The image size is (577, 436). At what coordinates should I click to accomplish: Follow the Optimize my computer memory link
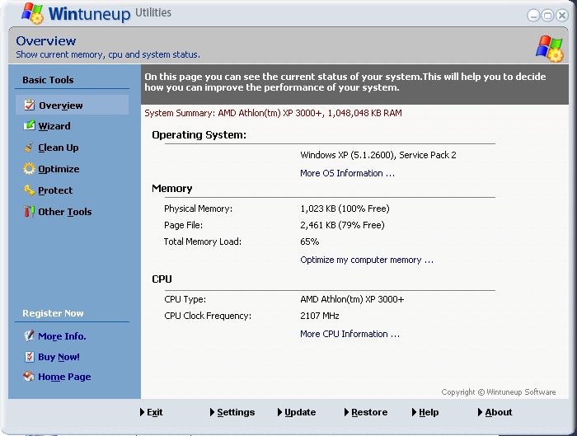pyautogui.click(x=367, y=260)
